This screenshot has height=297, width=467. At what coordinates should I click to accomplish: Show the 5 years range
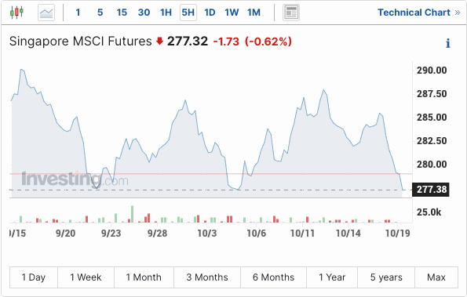[386, 277]
